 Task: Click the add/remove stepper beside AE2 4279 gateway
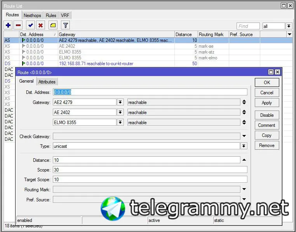pos(244,102)
